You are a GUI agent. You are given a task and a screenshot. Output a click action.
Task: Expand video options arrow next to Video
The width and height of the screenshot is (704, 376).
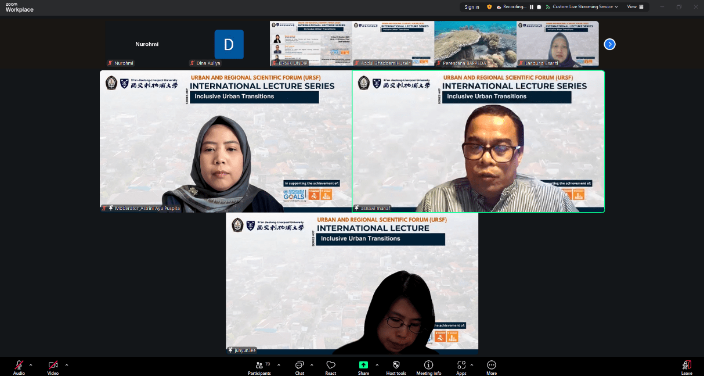tap(67, 365)
